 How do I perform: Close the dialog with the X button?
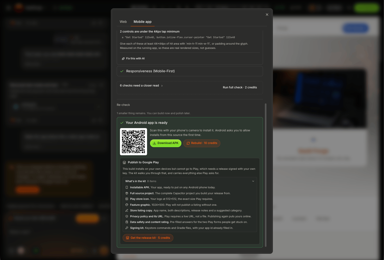click(x=267, y=15)
